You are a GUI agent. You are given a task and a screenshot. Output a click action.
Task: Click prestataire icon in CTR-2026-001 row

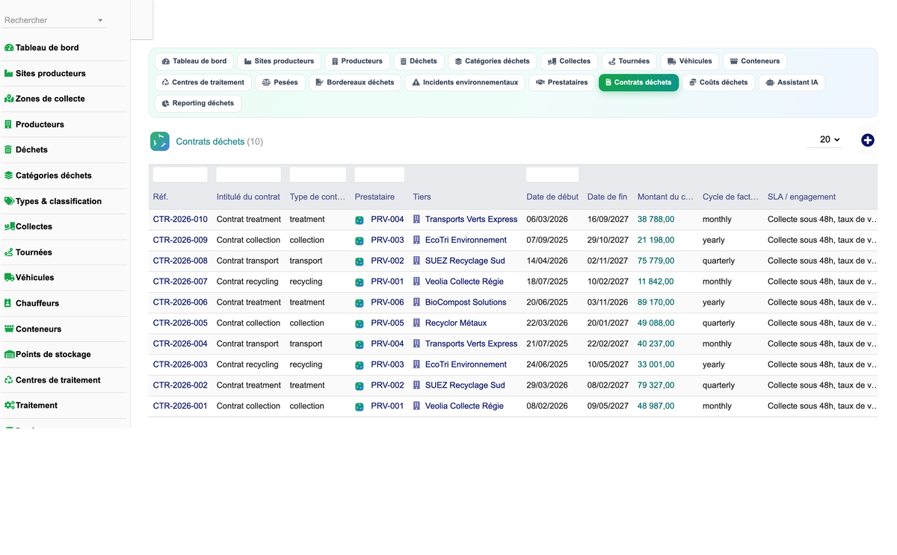click(360, 406)
